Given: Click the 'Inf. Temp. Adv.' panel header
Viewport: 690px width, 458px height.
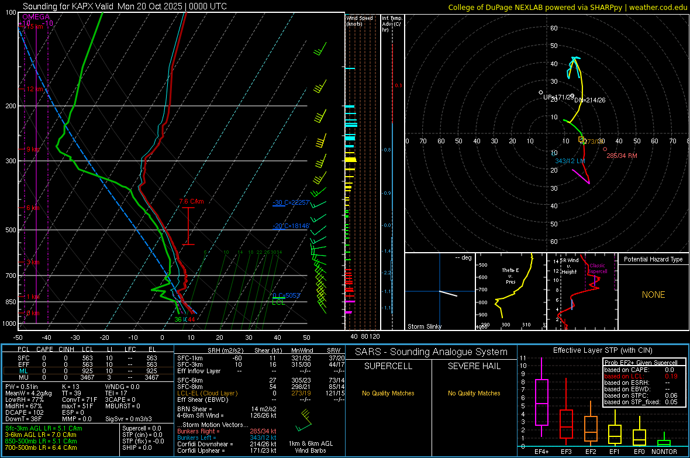Looking at the screenshot, I should tap(392, 24).
